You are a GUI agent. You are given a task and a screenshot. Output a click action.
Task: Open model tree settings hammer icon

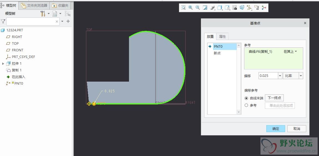point(43,14)
